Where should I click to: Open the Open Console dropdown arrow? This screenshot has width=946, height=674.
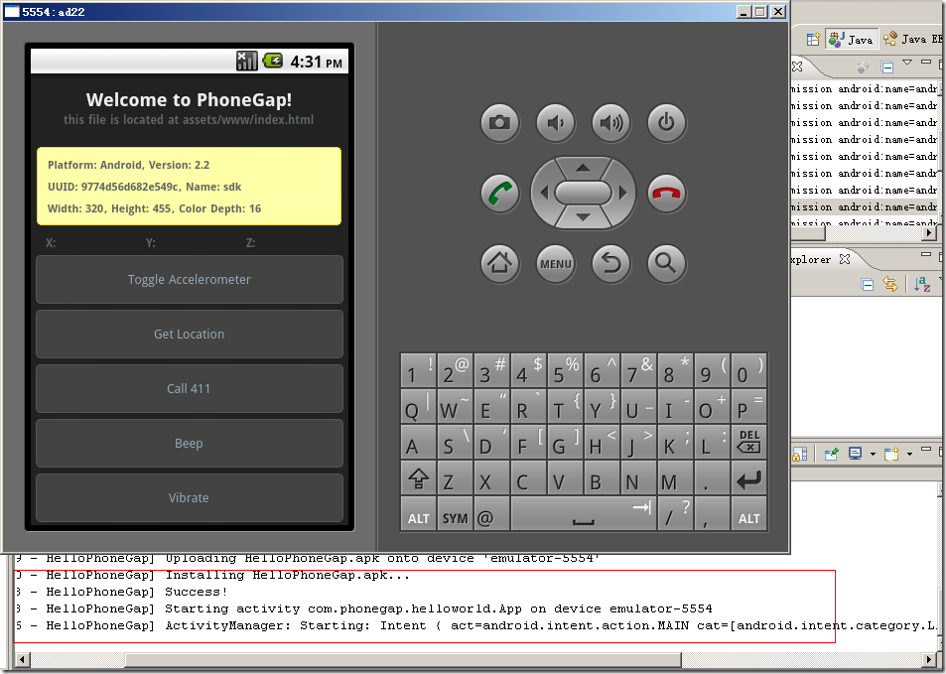[909, 455]
